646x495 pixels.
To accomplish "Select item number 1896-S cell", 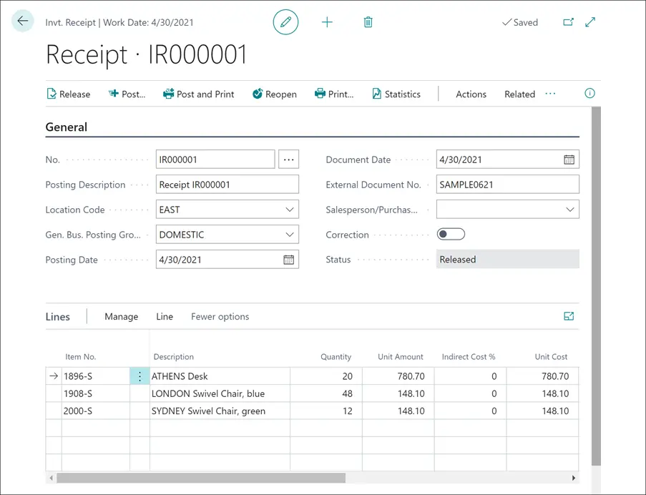I will pos(96,376).
